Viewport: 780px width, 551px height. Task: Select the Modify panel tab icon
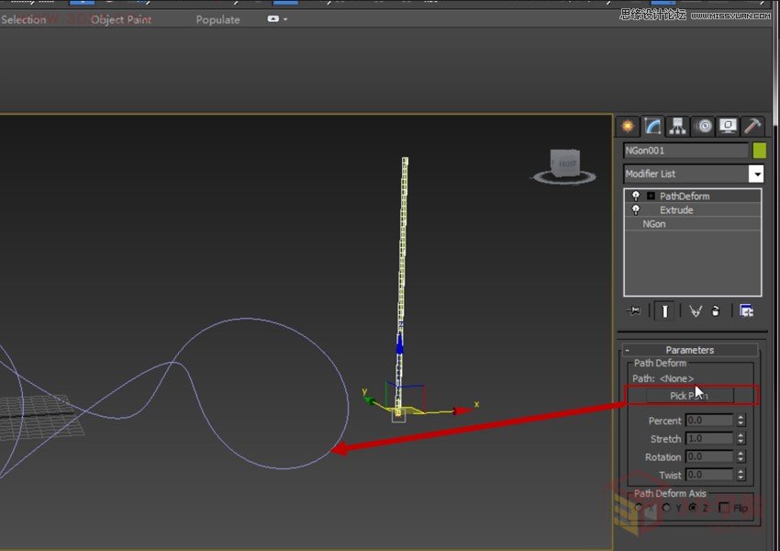[x=653, y=125]
